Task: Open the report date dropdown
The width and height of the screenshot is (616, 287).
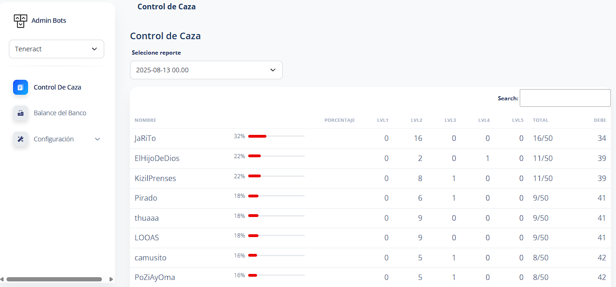Action: [x=206, y=70]
